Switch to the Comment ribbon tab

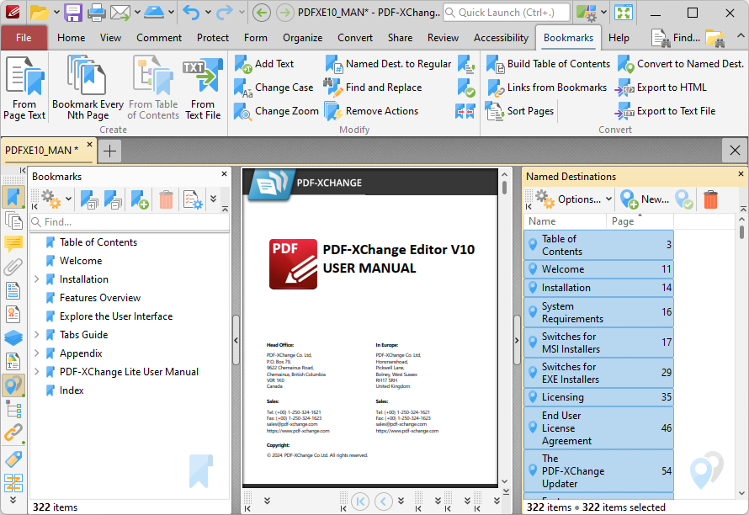pyautogui.click(x=159, y=38)
